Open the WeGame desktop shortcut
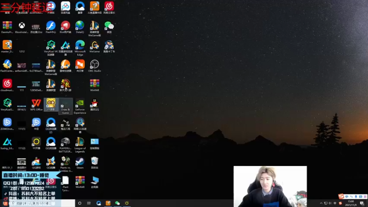 tap(95, 46)
